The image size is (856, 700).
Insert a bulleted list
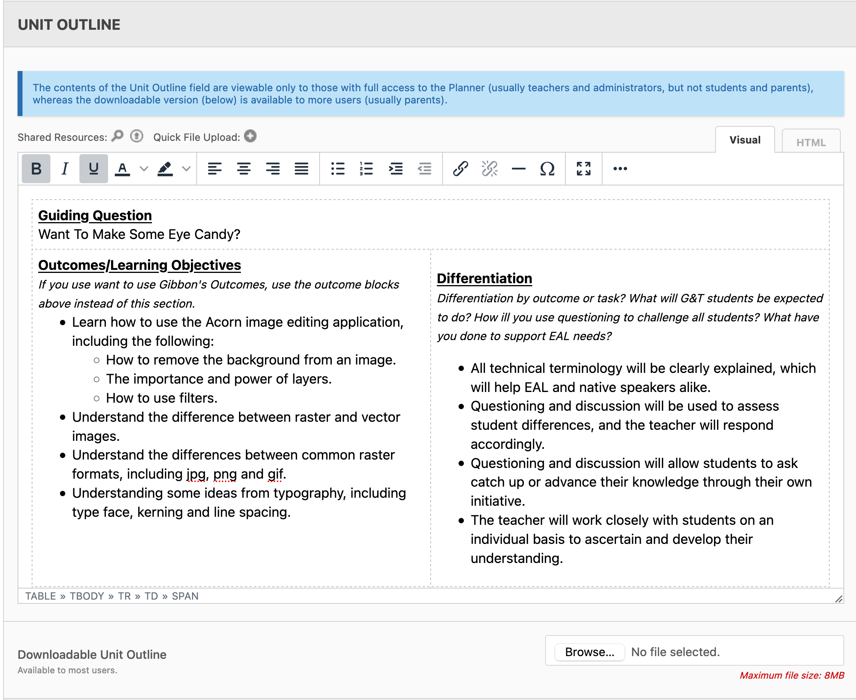point(338,169)
